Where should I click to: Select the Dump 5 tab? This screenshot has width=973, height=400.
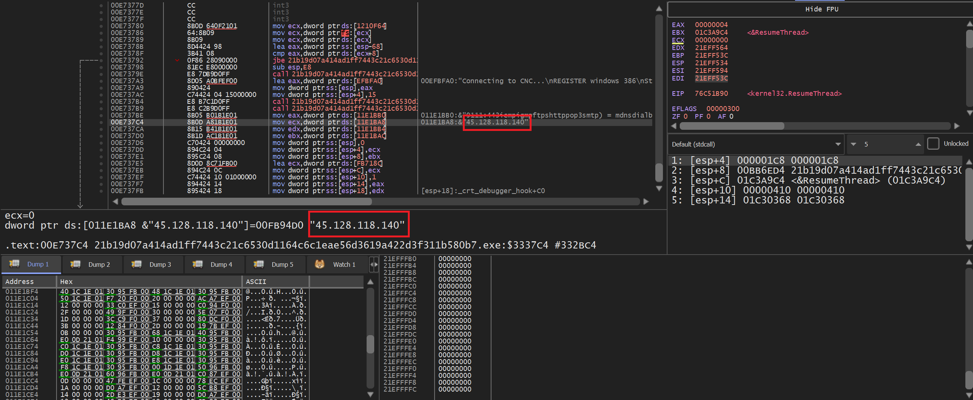point(275,265)
